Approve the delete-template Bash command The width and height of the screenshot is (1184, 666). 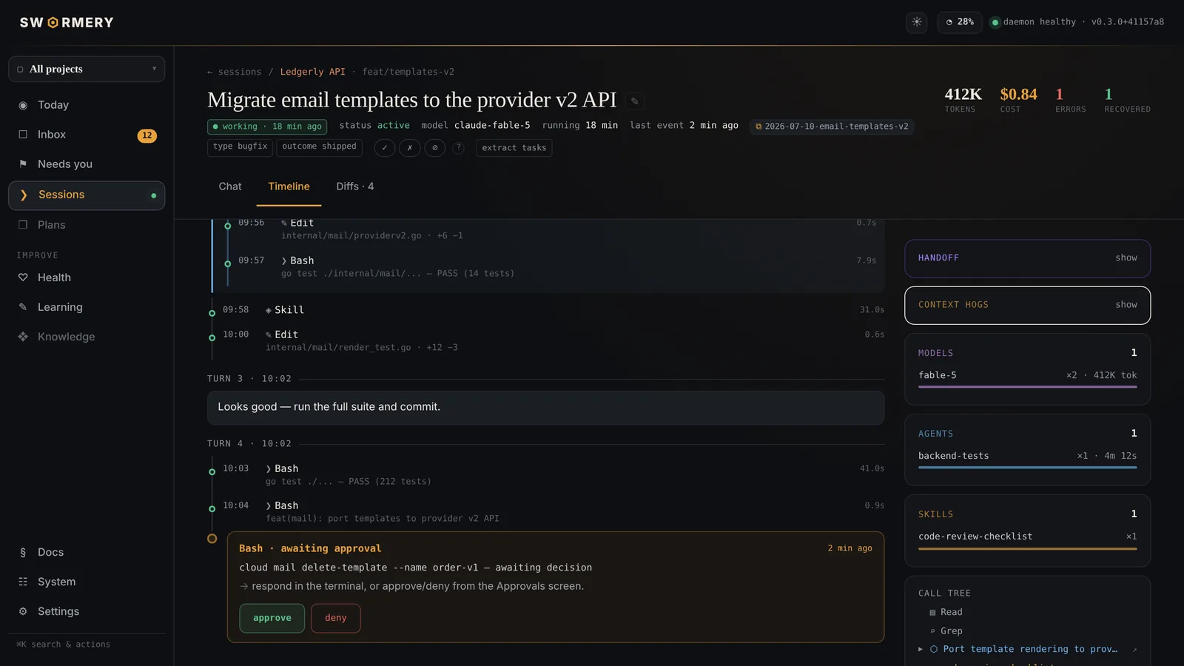272,618
